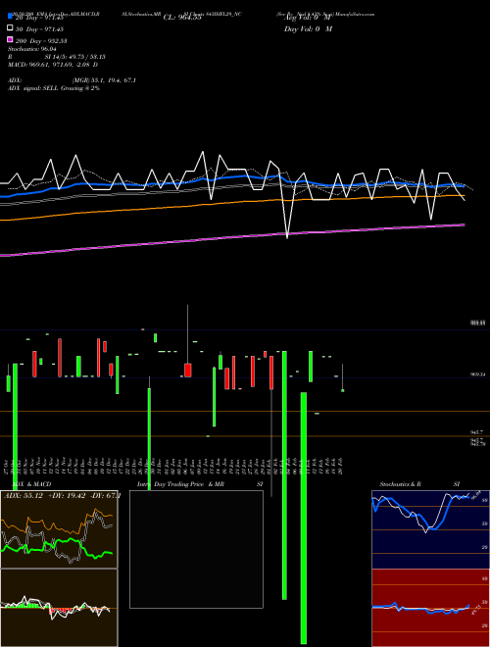Click the ADX line chart thumbnail

pyautogui.click(x=59, y=529)
